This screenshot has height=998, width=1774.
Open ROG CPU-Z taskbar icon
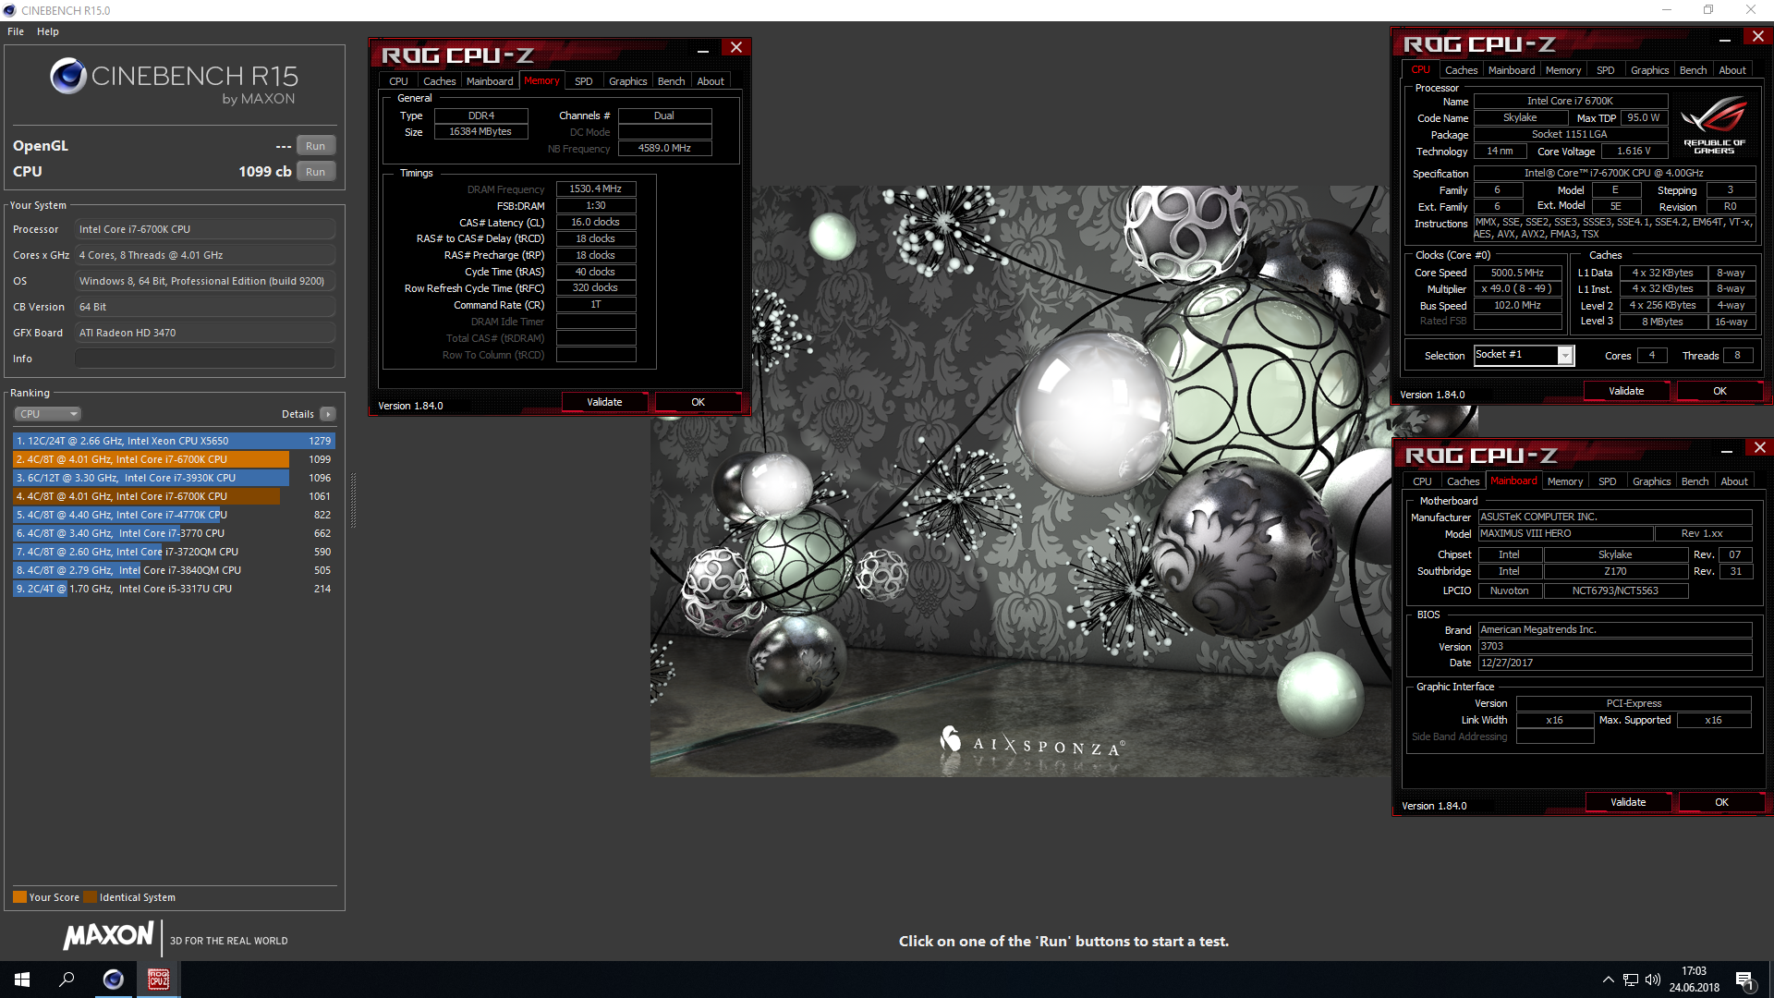tap(158, 980)
